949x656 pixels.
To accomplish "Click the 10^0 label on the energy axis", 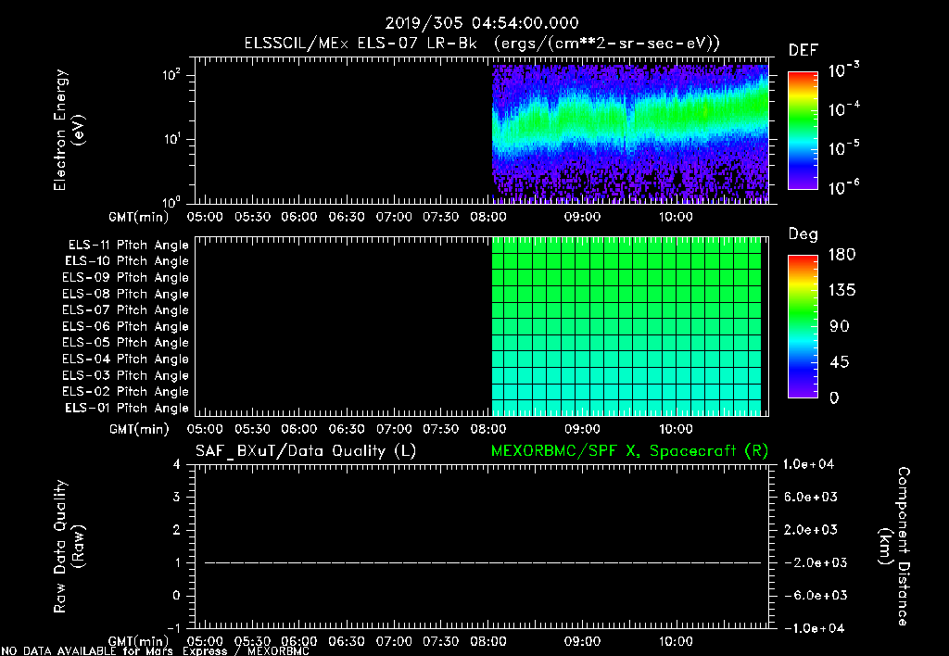I will [171, 201].
